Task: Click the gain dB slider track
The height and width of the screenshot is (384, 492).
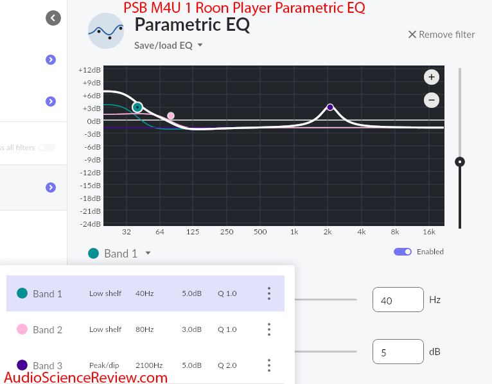Action: click(x=326, y=351)
